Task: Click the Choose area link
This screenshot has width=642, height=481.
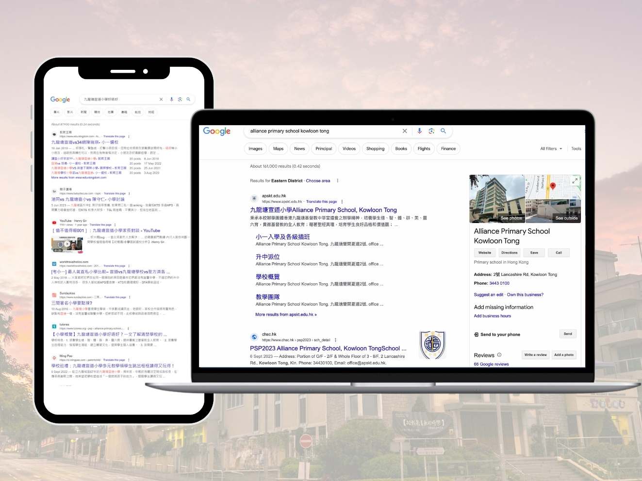Action: click(x=318, y=181)
